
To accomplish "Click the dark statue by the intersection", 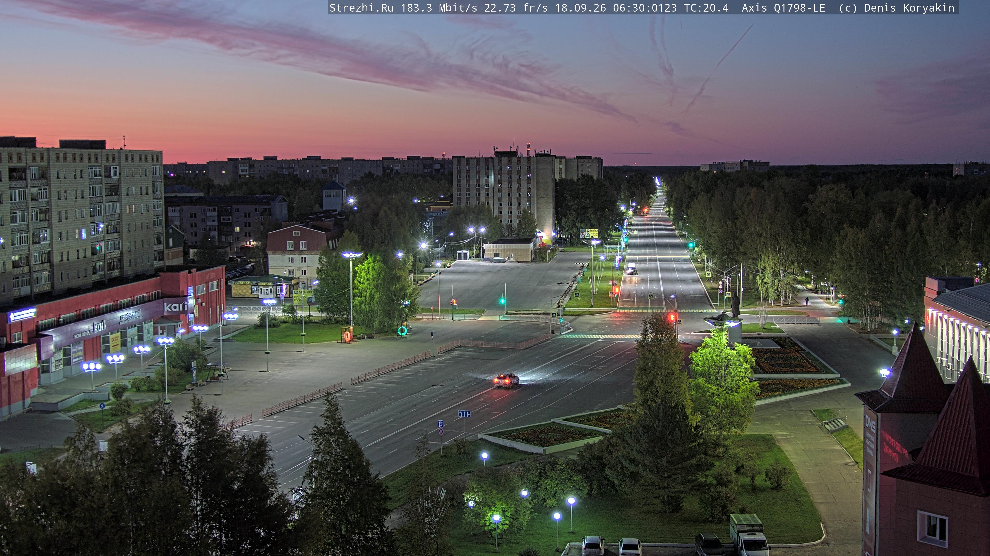I will click(x=735, y=305).
